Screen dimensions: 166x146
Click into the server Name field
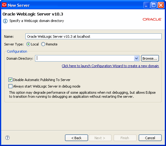[94, 36]
